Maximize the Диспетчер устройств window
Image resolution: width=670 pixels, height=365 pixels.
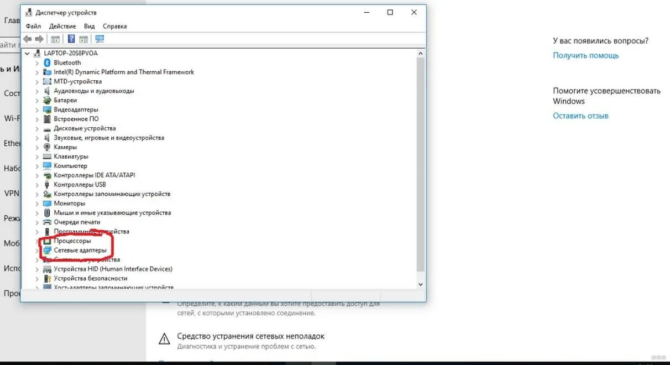click(390, 12)
